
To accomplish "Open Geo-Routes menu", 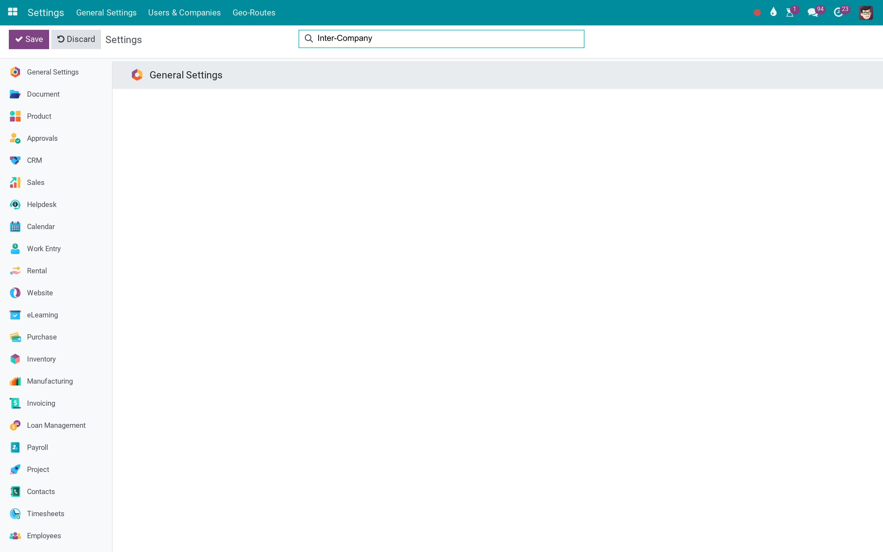I will (x=254, y=12).
